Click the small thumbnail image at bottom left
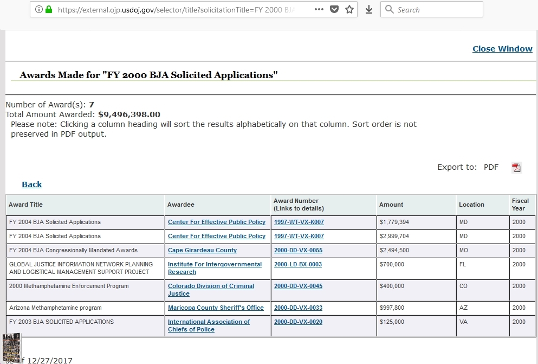538x364 pixels. [x=12, y=348]
